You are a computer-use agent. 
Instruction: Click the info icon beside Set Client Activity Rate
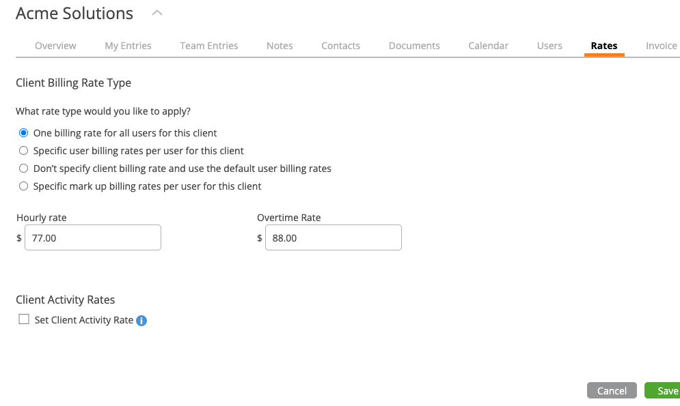coord(141,320)
